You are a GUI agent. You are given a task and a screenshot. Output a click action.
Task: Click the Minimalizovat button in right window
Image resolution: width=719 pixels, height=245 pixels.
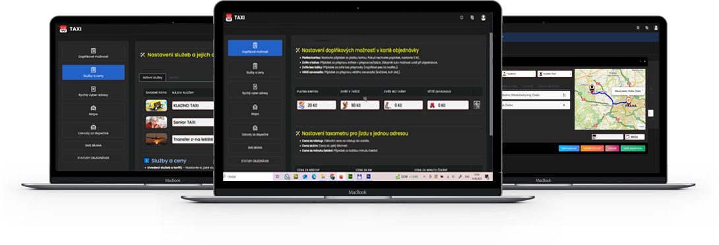coord(569,148)
